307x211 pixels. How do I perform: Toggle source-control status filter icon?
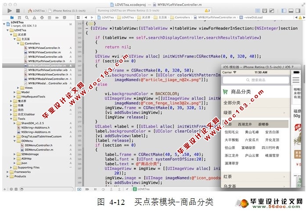[16, 189]
